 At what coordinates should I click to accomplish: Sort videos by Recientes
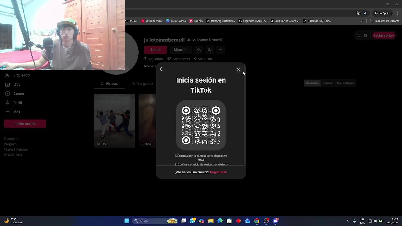coord(312,83)
